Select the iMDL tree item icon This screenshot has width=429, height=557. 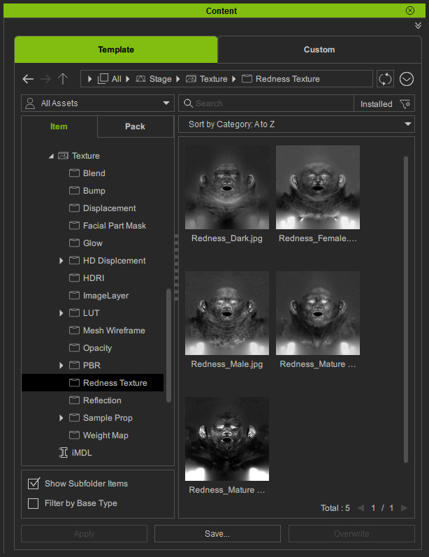[x=64, y=453]
